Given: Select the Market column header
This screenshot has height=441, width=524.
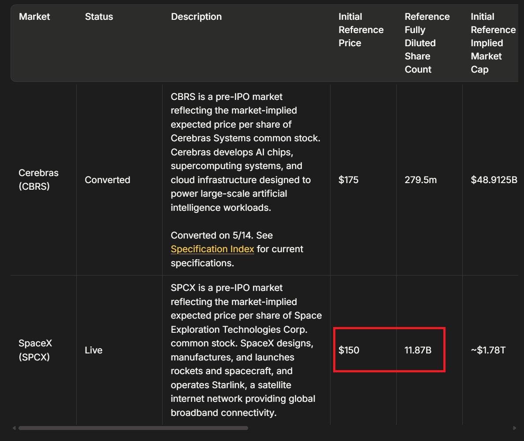Looking at the screenshot, I should tap(34, 17).
